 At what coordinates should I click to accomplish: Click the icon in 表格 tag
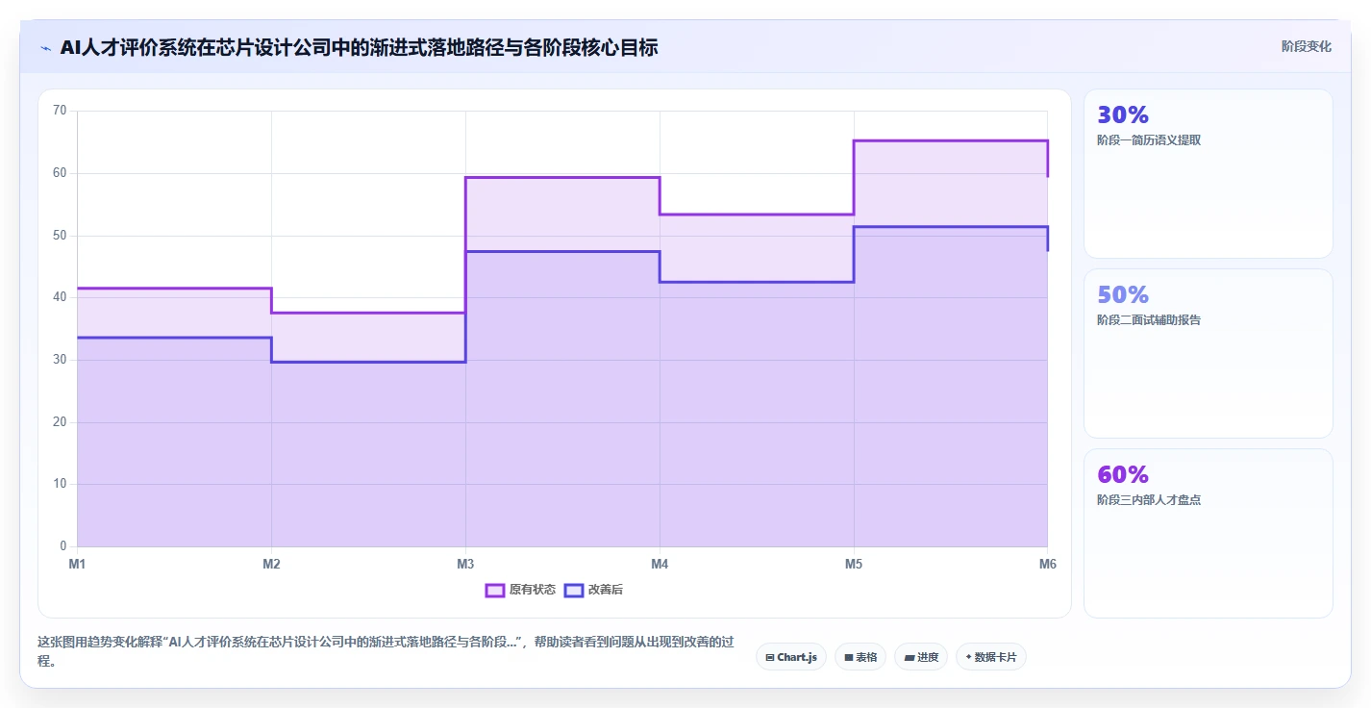(x=849, y=658)
